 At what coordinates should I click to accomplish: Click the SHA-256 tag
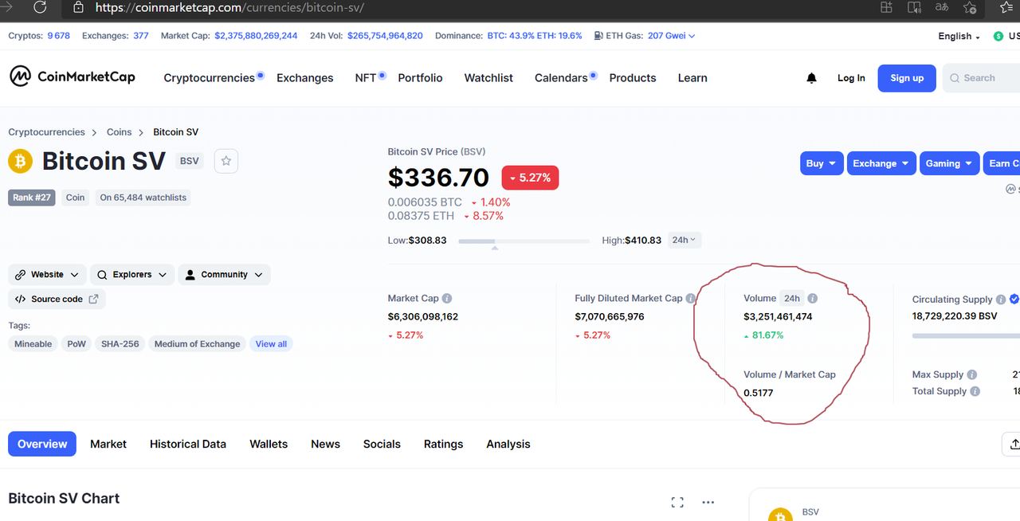click(120, 344)
